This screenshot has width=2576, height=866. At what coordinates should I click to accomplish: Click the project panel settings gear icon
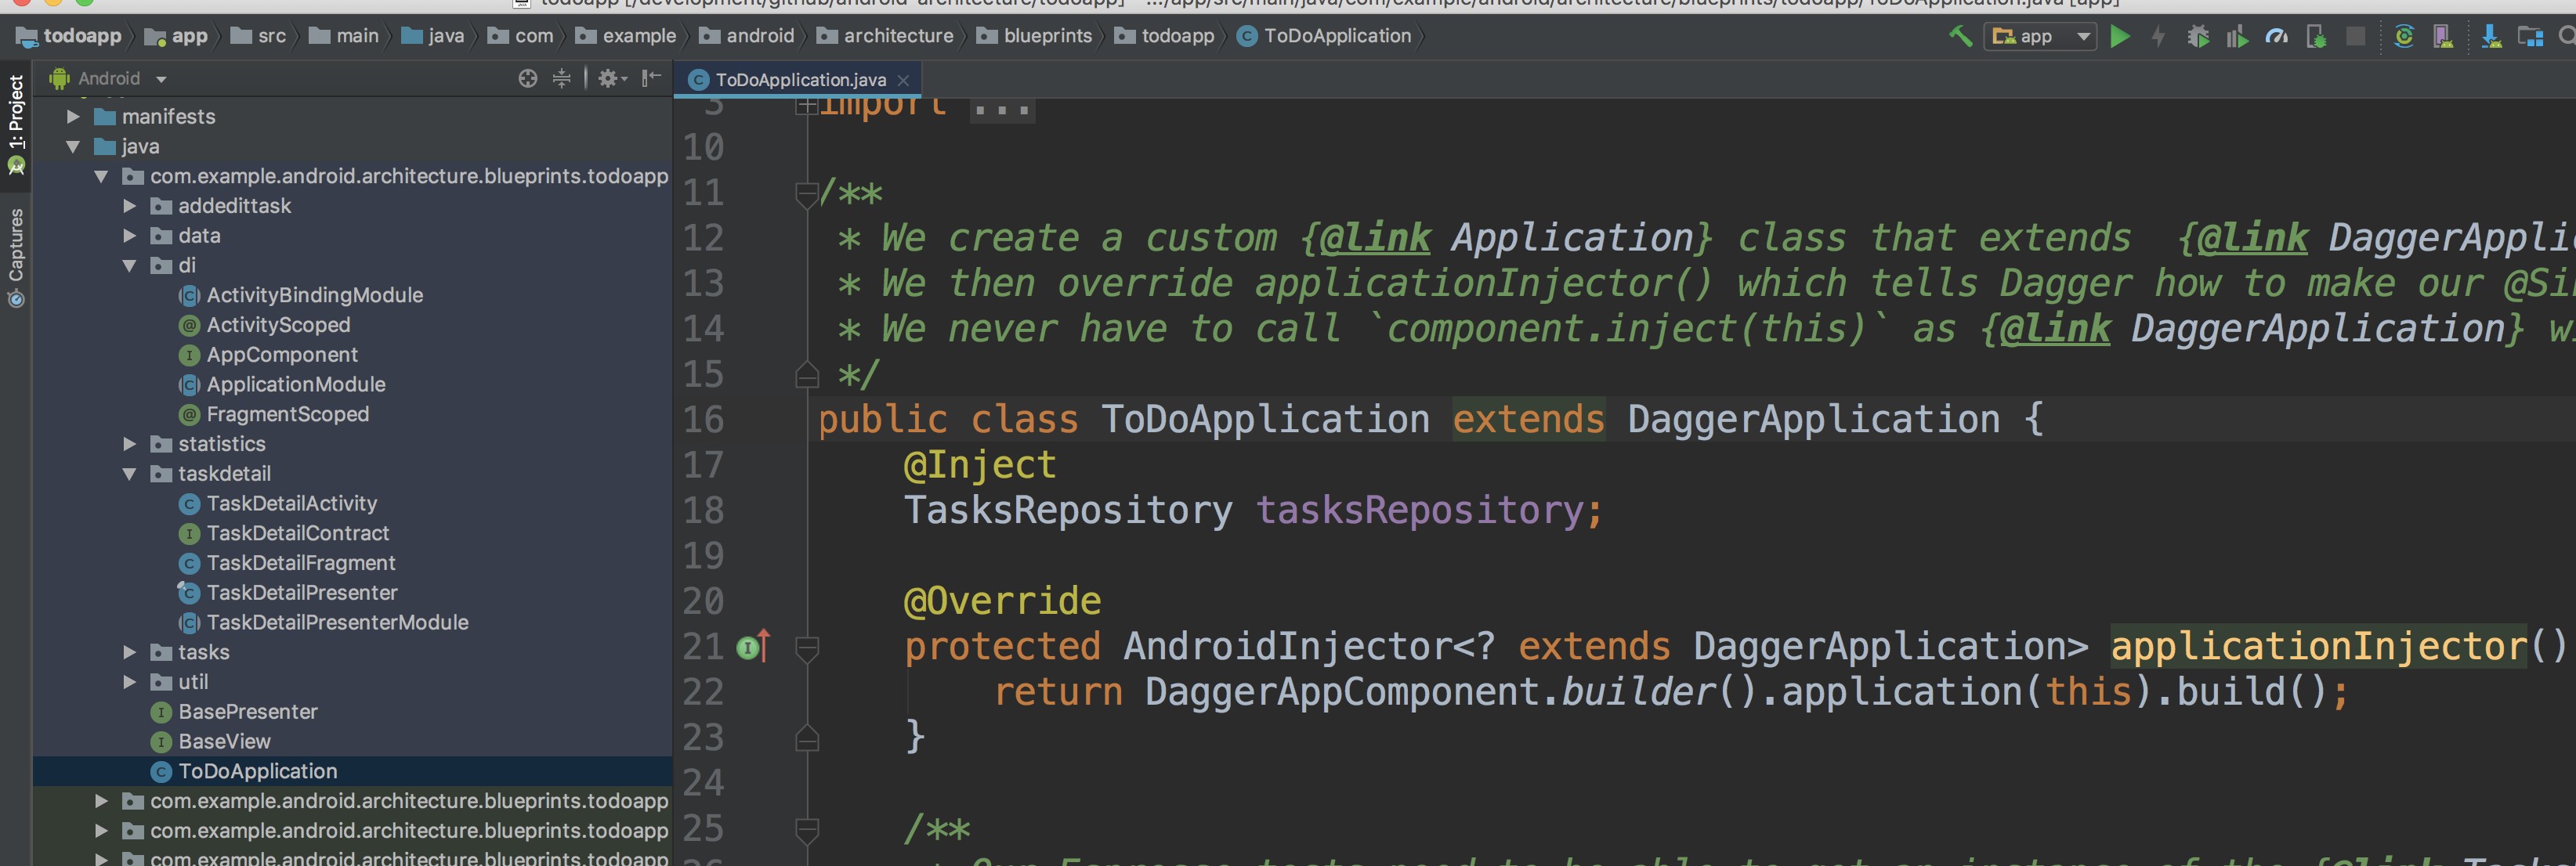[x=608, y=78]
